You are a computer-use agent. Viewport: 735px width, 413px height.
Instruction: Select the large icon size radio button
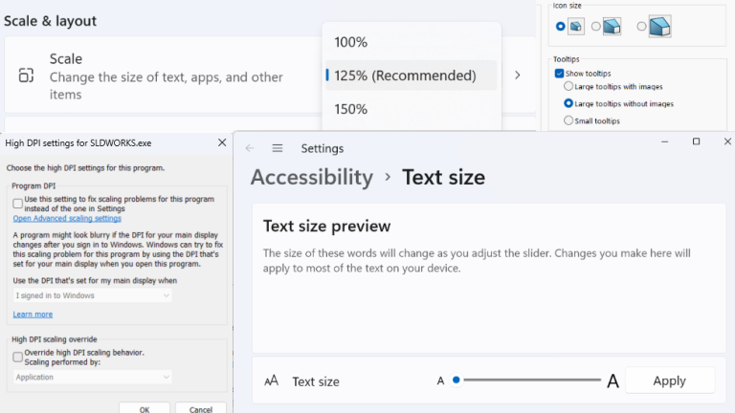tap(641, 26)
